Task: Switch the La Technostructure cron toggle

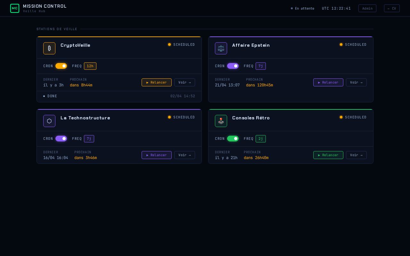Action: pyautogui.click(x=61, y=139)
